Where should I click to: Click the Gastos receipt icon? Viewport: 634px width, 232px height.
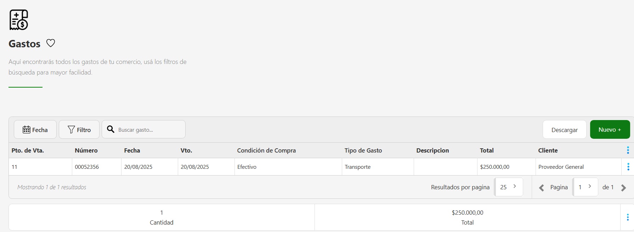(x=18, y=20)
